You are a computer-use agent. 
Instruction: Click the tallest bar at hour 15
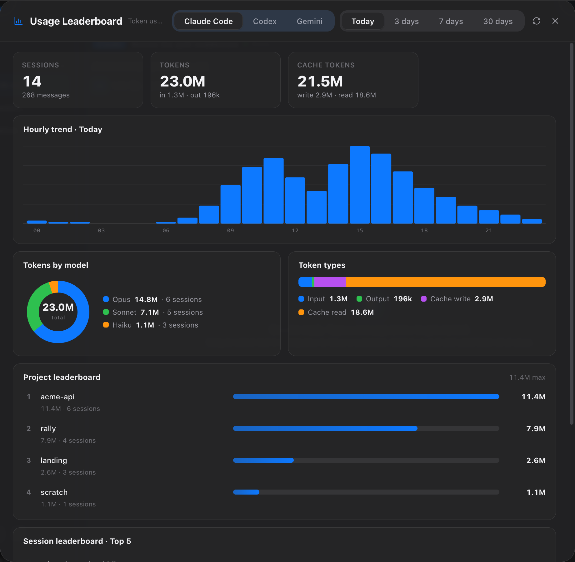click(x=360, y=185)
